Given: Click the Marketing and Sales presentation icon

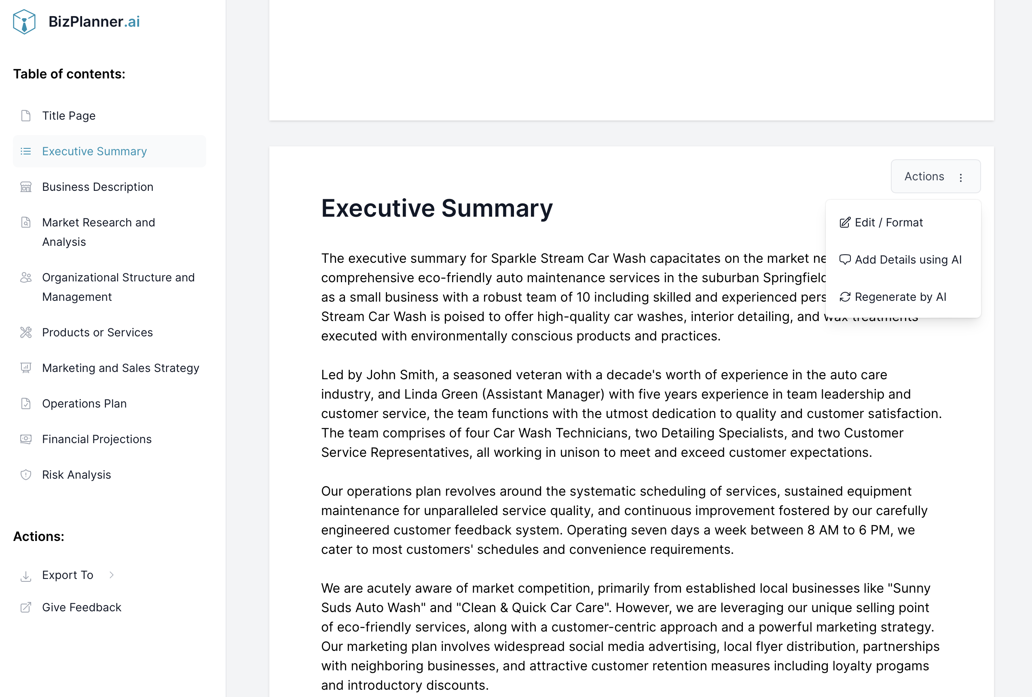Looking at the screenshot, I should coord(26,368).
